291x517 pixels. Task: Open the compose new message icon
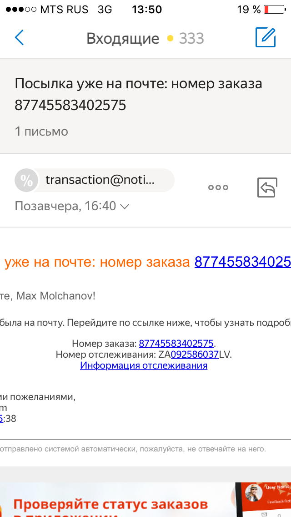tap(266, 37)
